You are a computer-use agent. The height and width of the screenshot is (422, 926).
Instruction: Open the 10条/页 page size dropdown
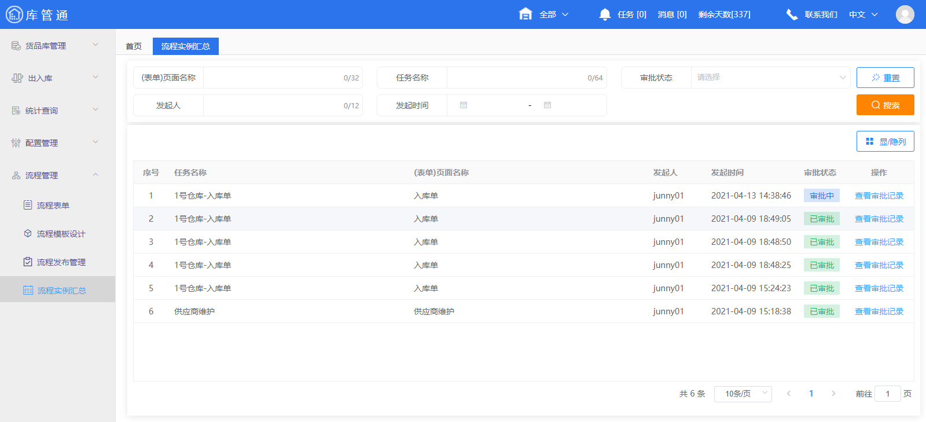pos(743,394)
